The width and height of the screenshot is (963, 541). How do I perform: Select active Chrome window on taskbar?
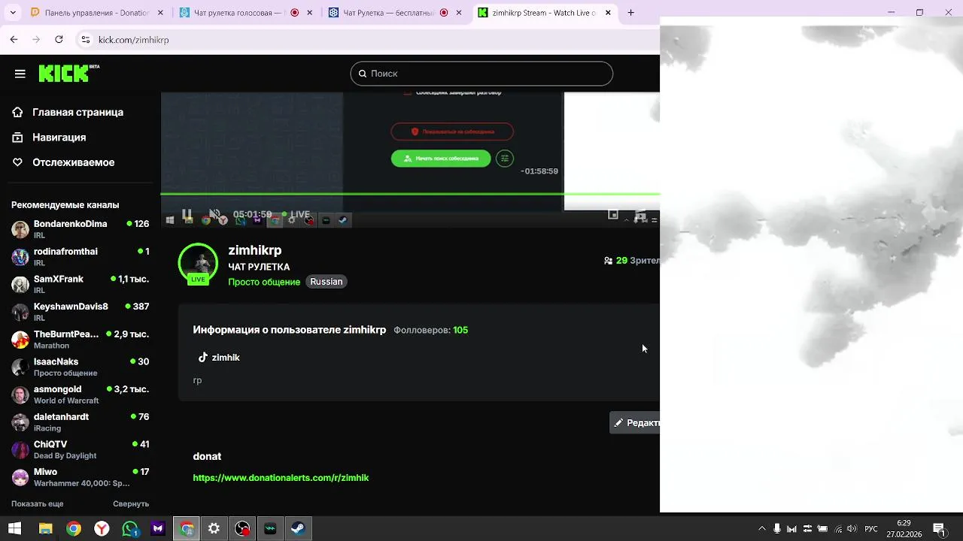[x=187, y=529]
